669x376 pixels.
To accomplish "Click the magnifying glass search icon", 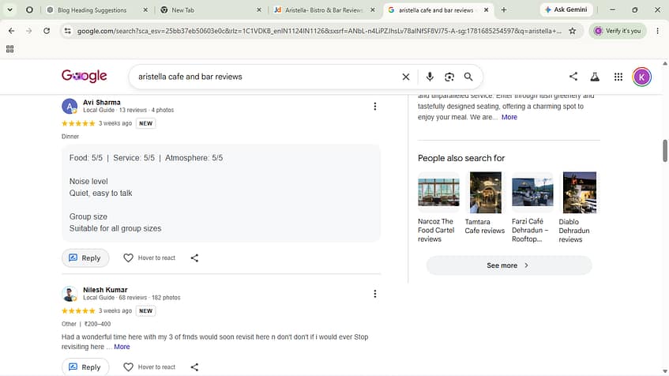I will point(468,77).
